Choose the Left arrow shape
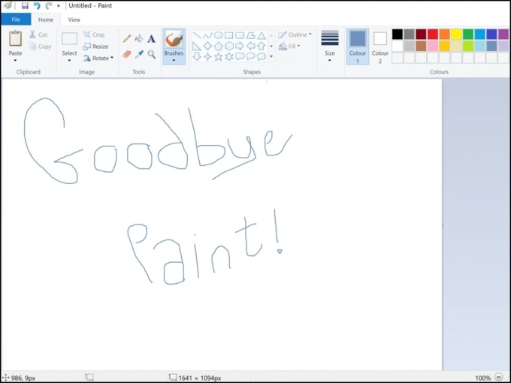The image size is (511, 383). (x=250, y=46)
